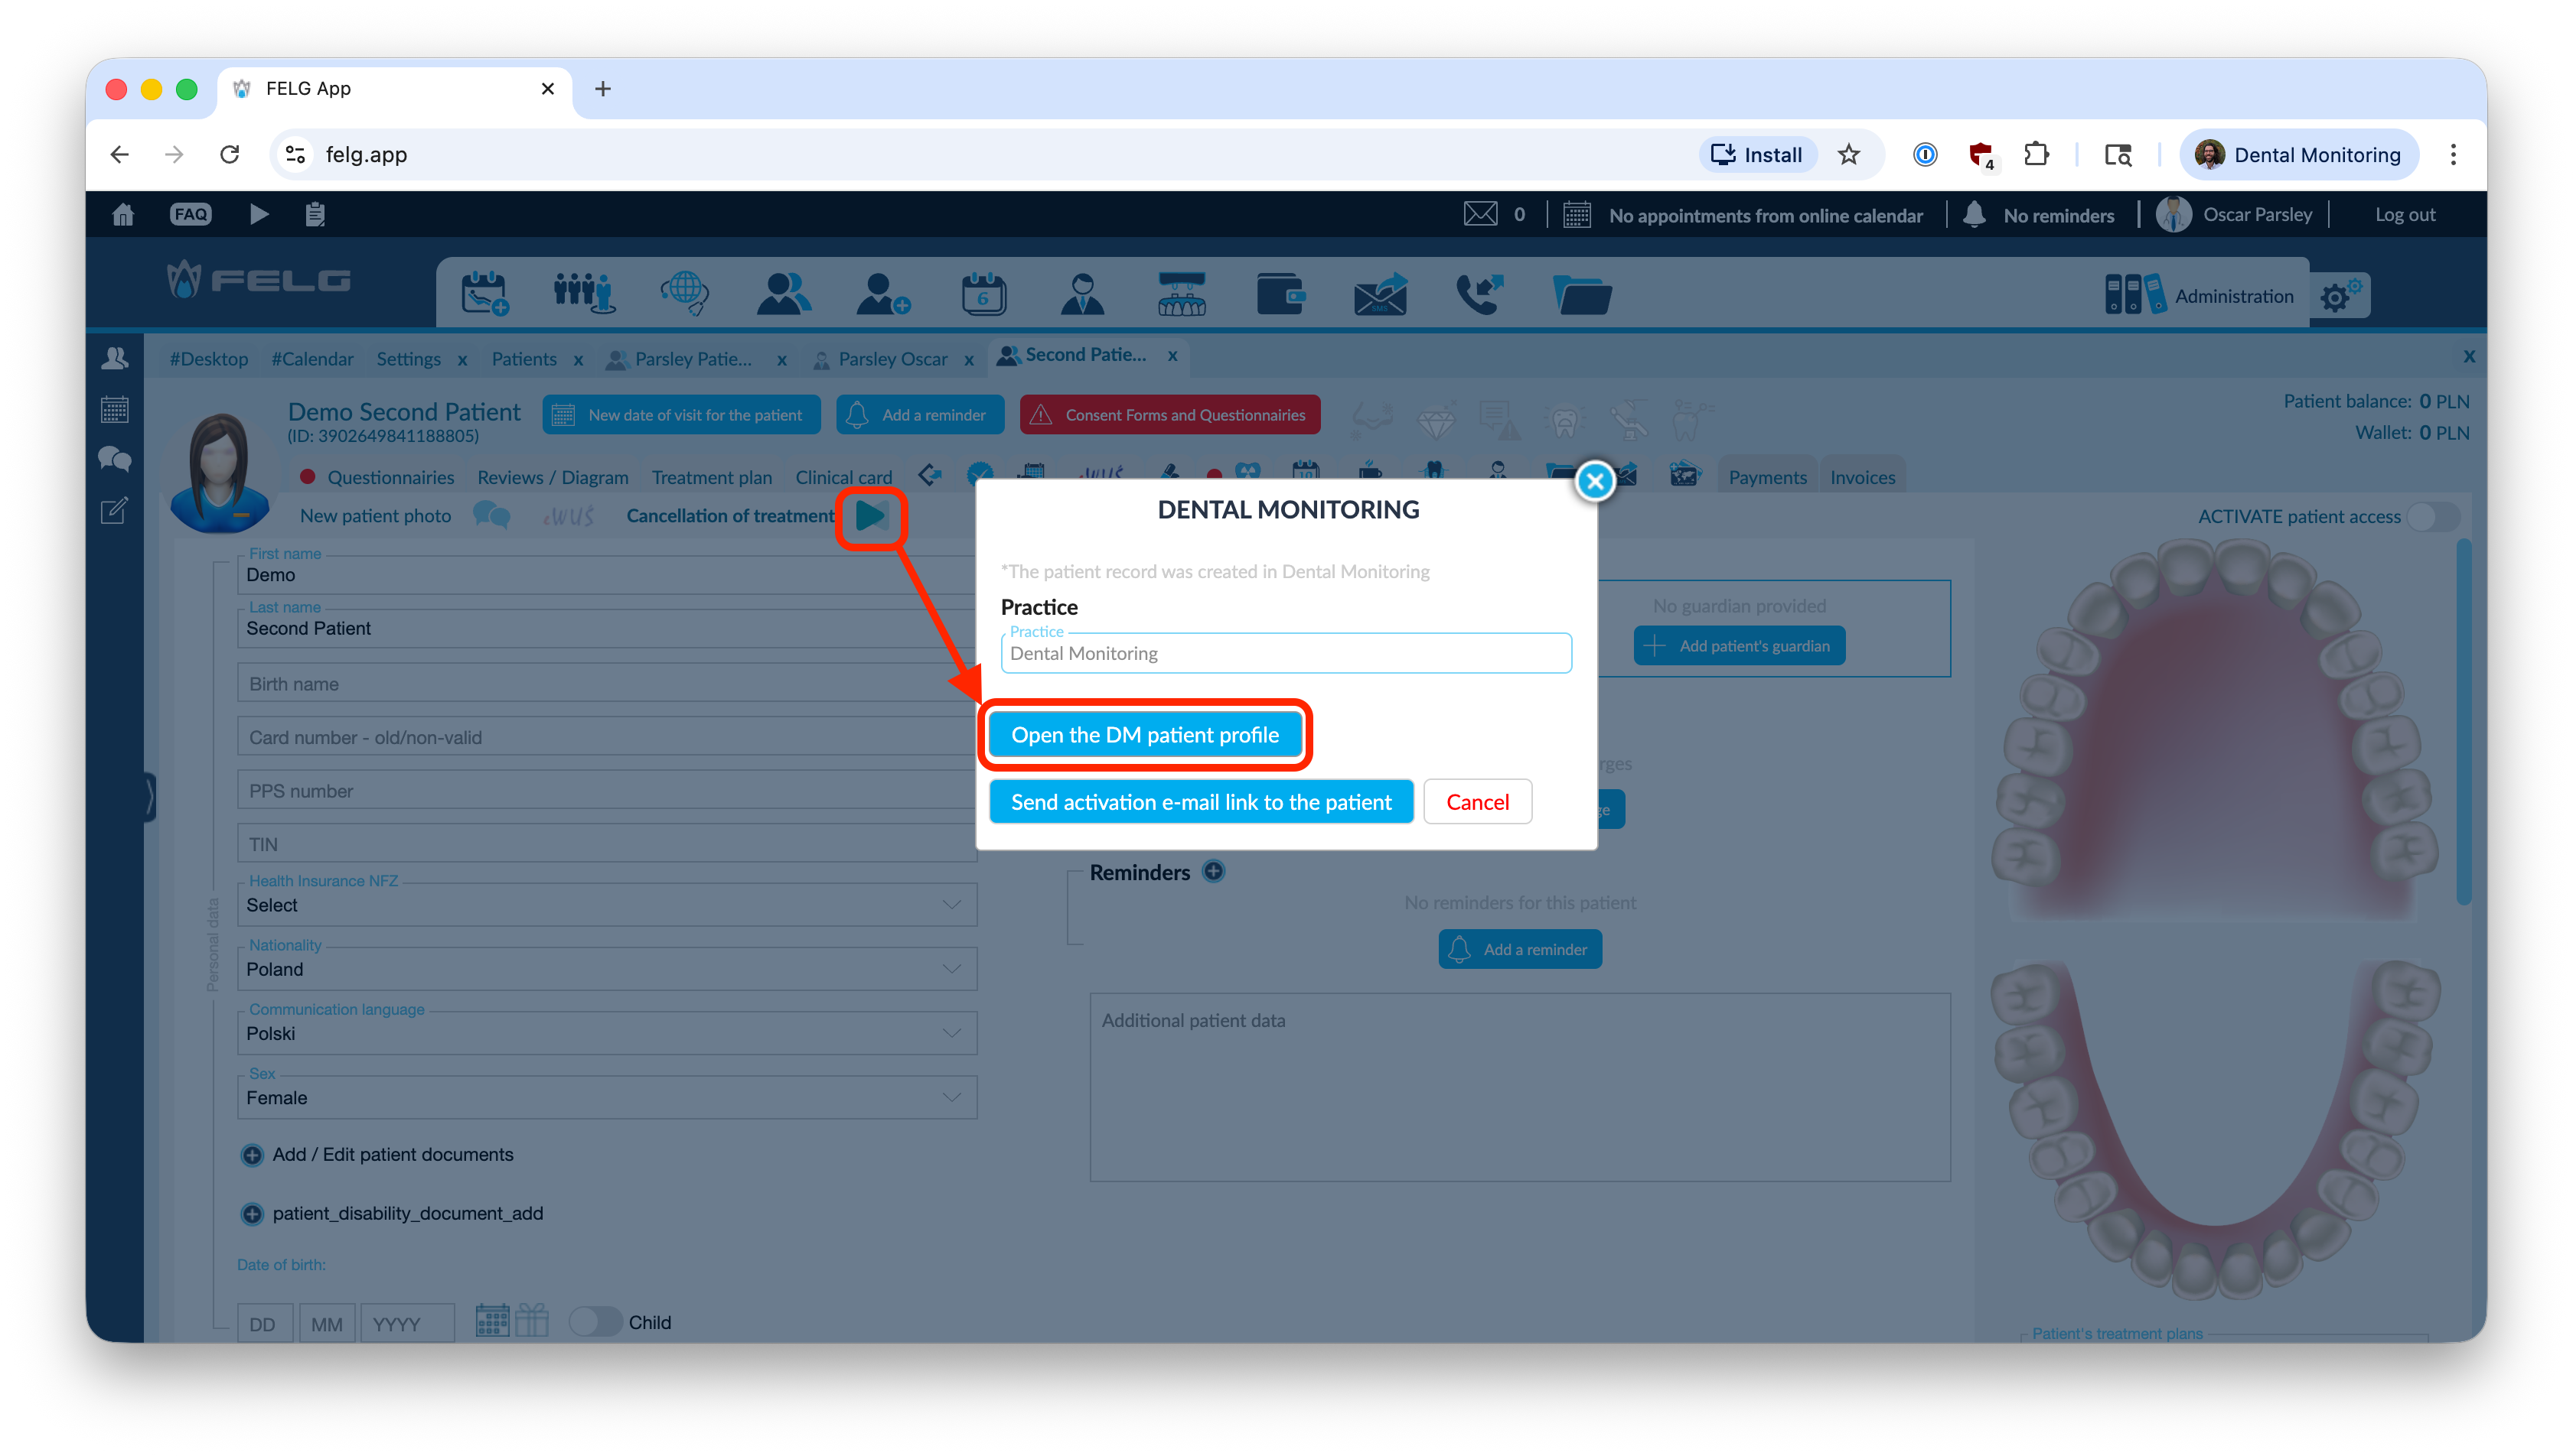2573x1456 pixels.
Task: Click the gift icon by date of birth
Action: (531, 1320)
